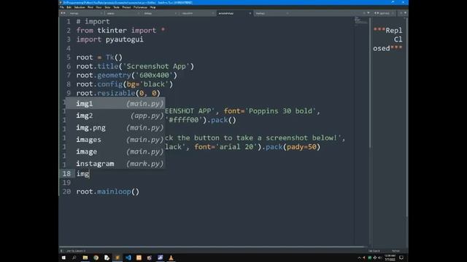The image size is (467, 262).
Task: Click the minimap preview of the code
Action: tap(360, 21)
